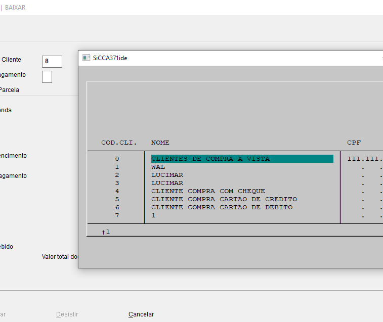Image resolution: width=383 pixels, height=322 pixels.
Task: Click the BAIXAR title text
Action: pos(15,8)
